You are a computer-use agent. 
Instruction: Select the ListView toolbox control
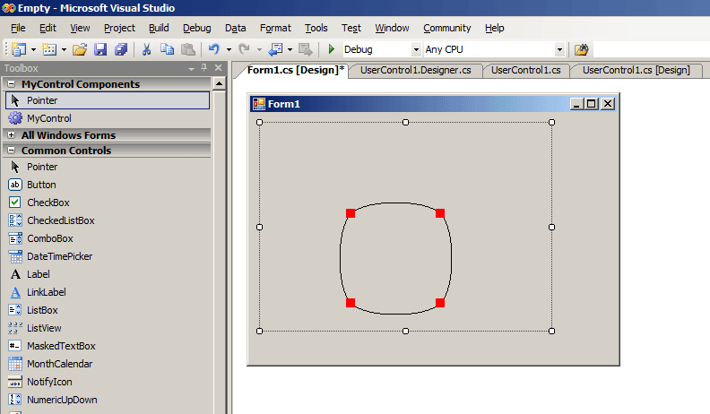(108, 328)
